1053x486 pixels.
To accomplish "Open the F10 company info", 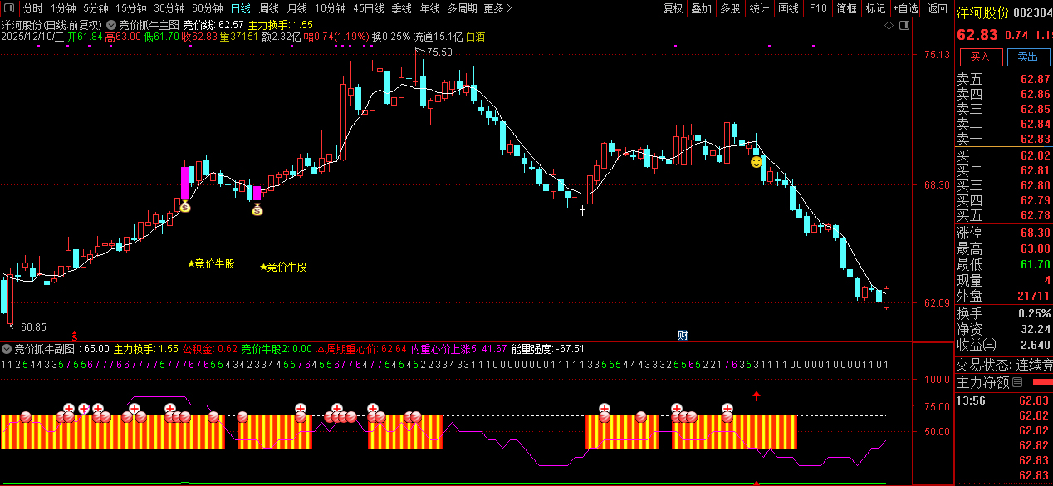I will coord(818,8).
